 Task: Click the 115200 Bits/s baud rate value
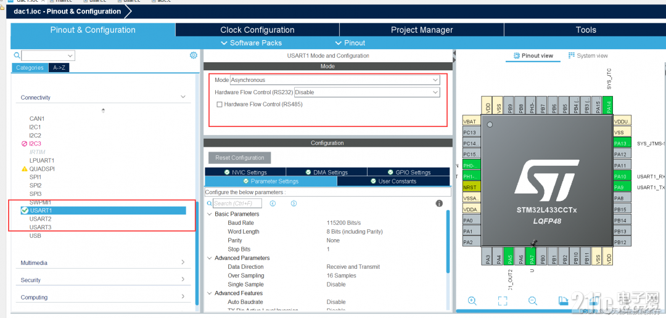344,223
